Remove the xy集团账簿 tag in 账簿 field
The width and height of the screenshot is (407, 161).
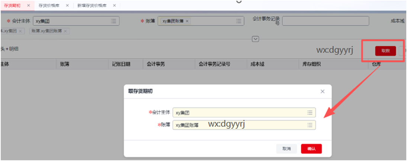[187, 21]
